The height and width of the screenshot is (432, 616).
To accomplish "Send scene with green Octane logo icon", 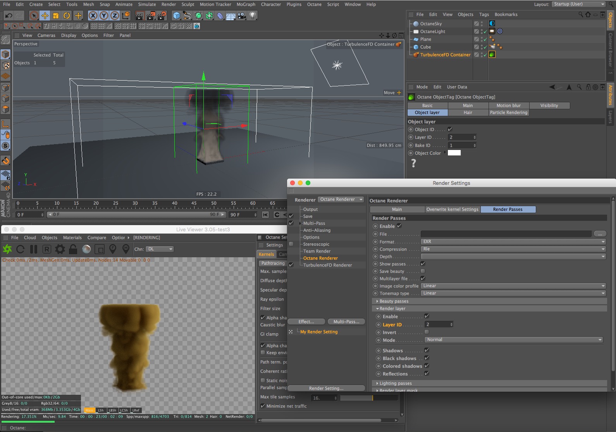I will [7, 249].
